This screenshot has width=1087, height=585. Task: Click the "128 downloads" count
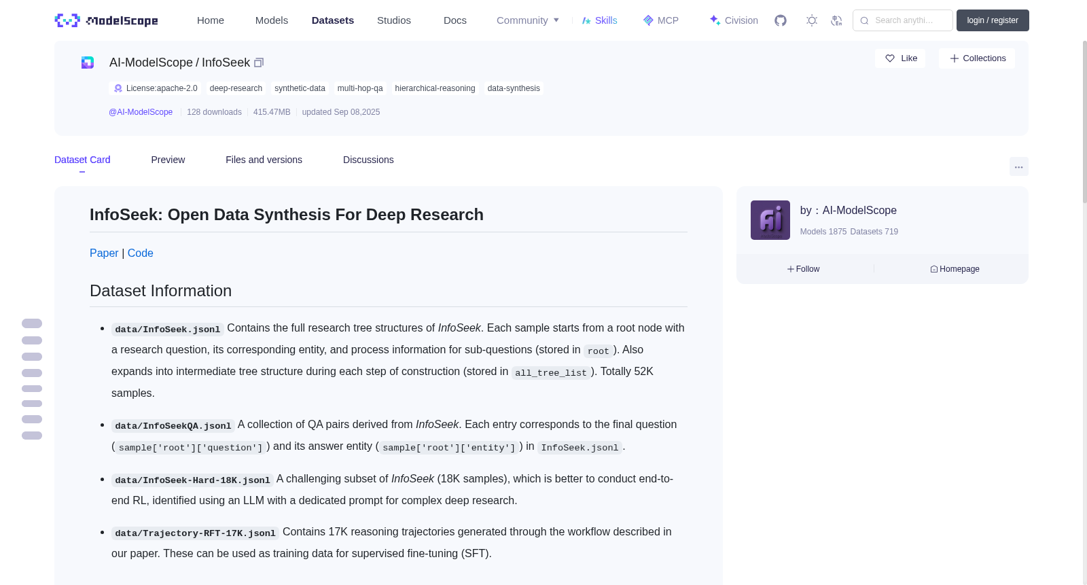tap(214, 112)
